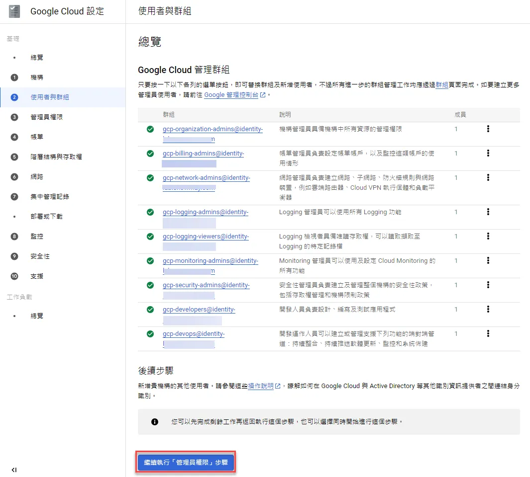Click 繼續執行「管理員權限」步驟 button

point(186,462)
